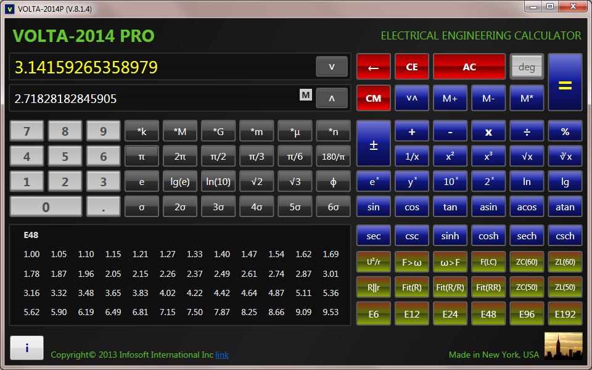592x370 pixels.
Task: Add to memory with M+
Action: point(450,98)
